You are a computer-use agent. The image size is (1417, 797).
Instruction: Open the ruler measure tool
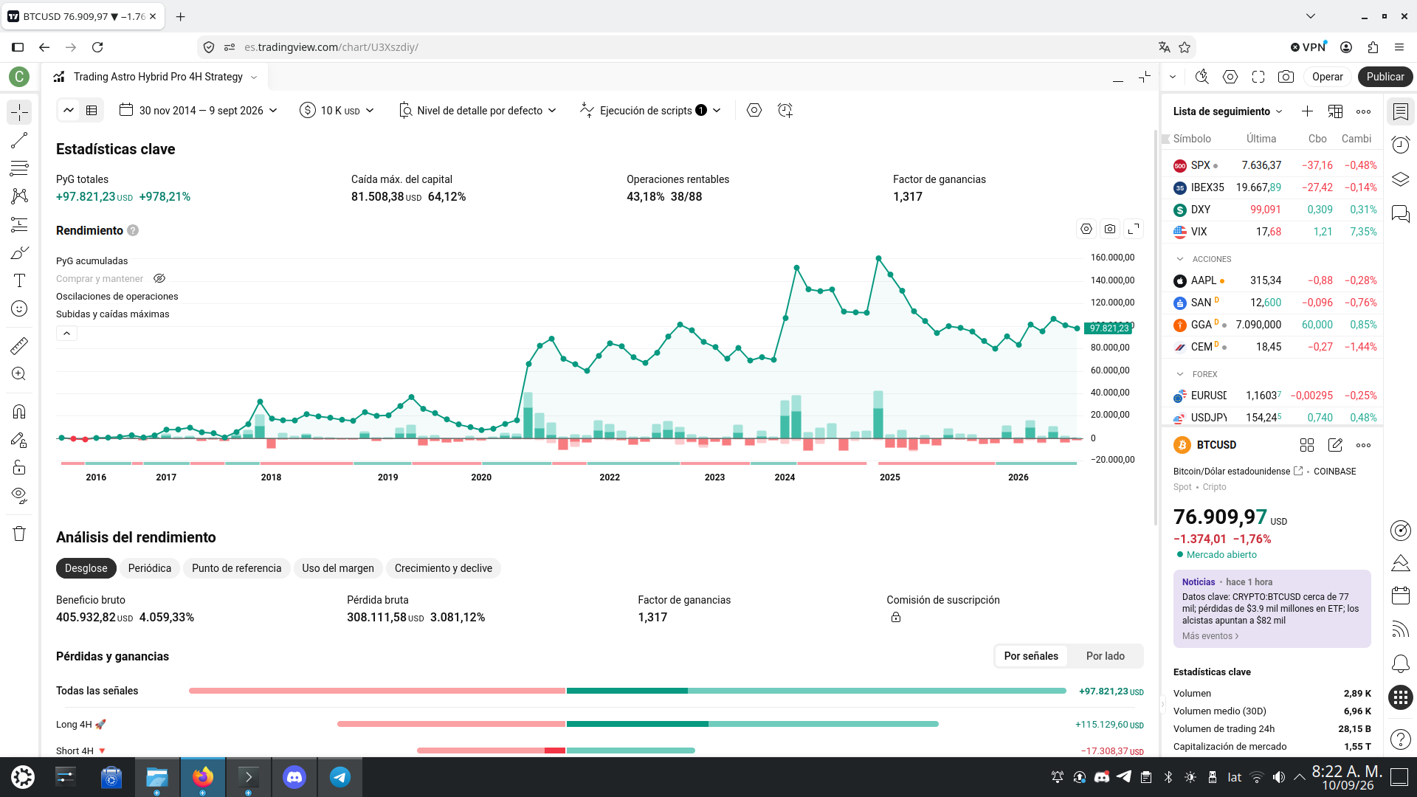point(19,345)
